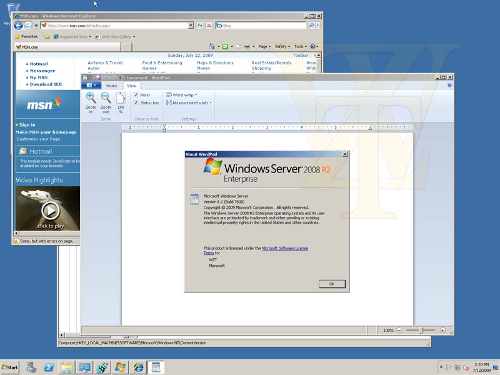Viewport: 500px width, 375px height.
Task: Go back in Internet Explorer
Action: point(19,26)
